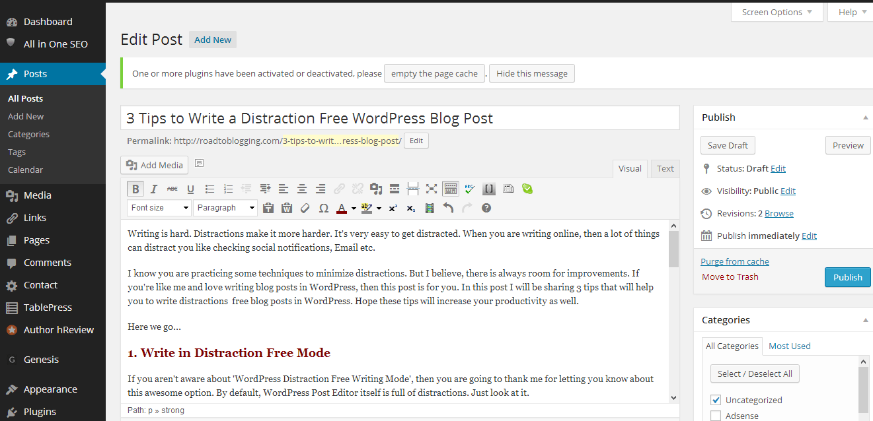Select the All Categories tab
Image resolution: width=873 pixels, height=421 pixels.
pos(732,346)
